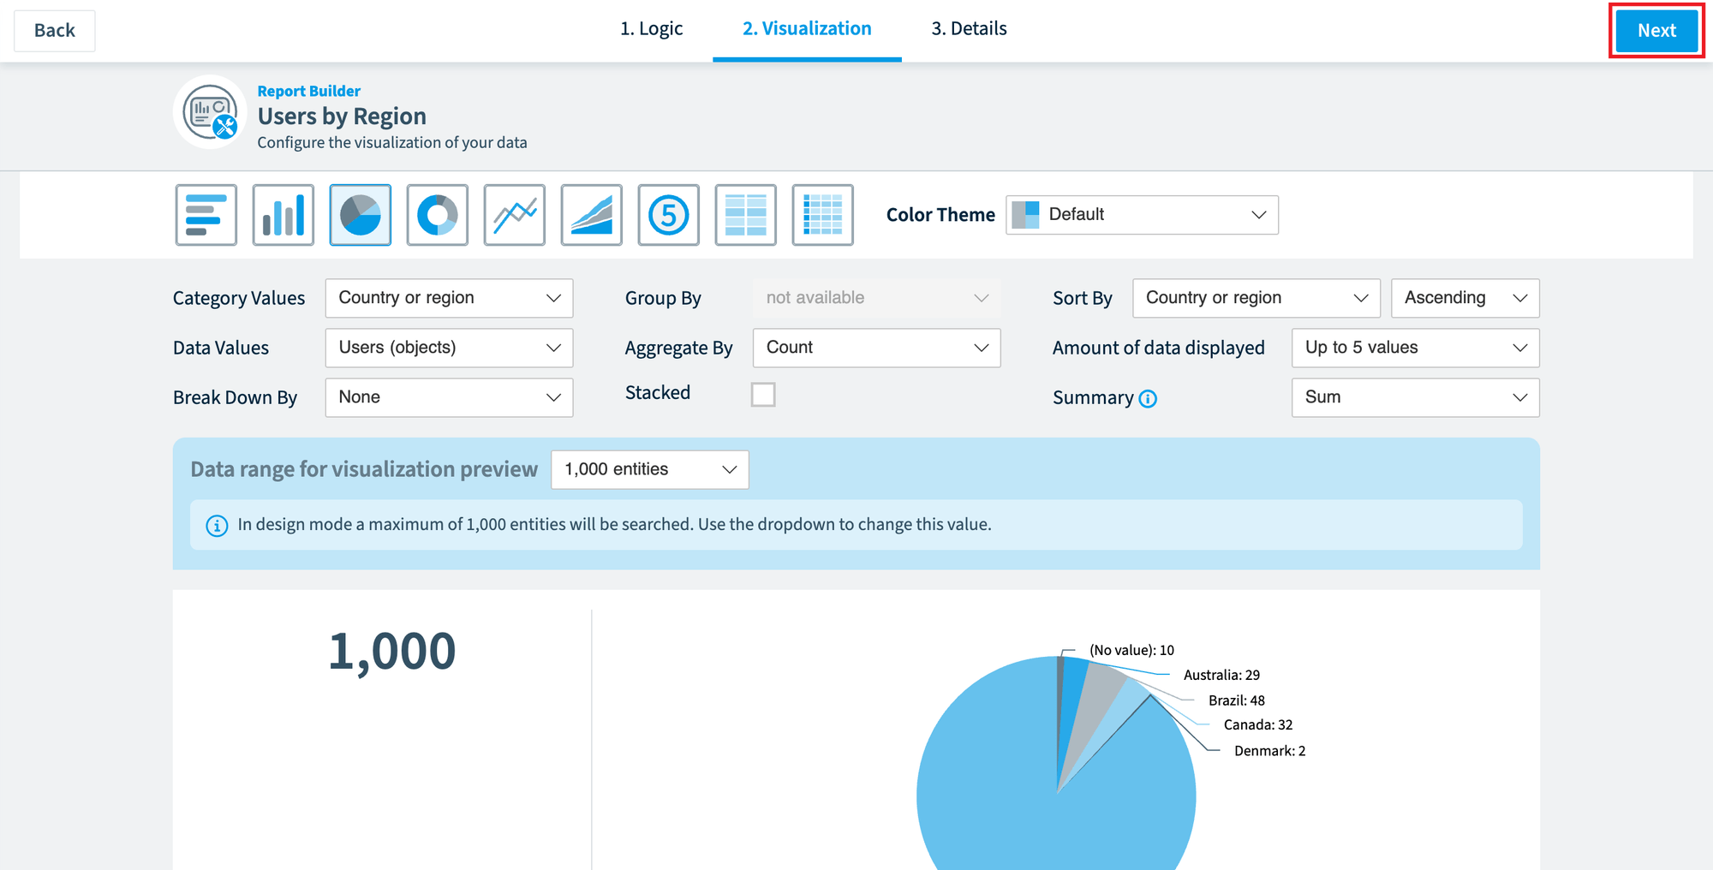Screen dimensions: 1713x870
Task: Click the Next button
Action: pyautogui.click(x=1656, y=31)
